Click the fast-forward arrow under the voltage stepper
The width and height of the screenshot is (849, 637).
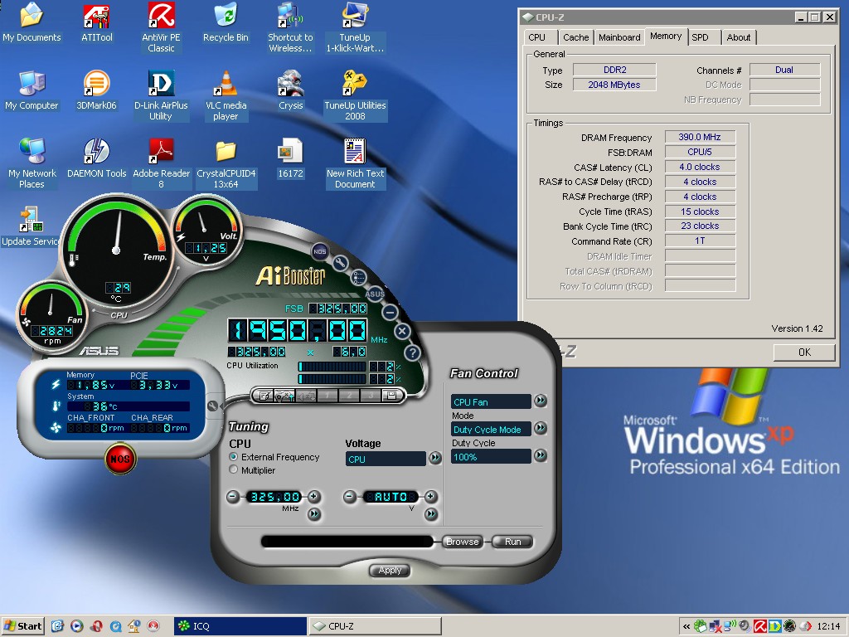tap(431, 514)
